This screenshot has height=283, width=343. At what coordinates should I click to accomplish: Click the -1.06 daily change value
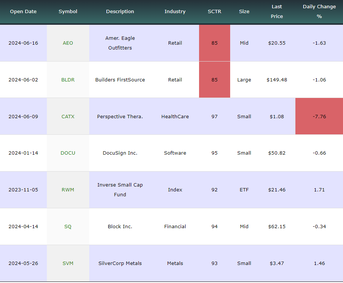(x=319, y=80)
